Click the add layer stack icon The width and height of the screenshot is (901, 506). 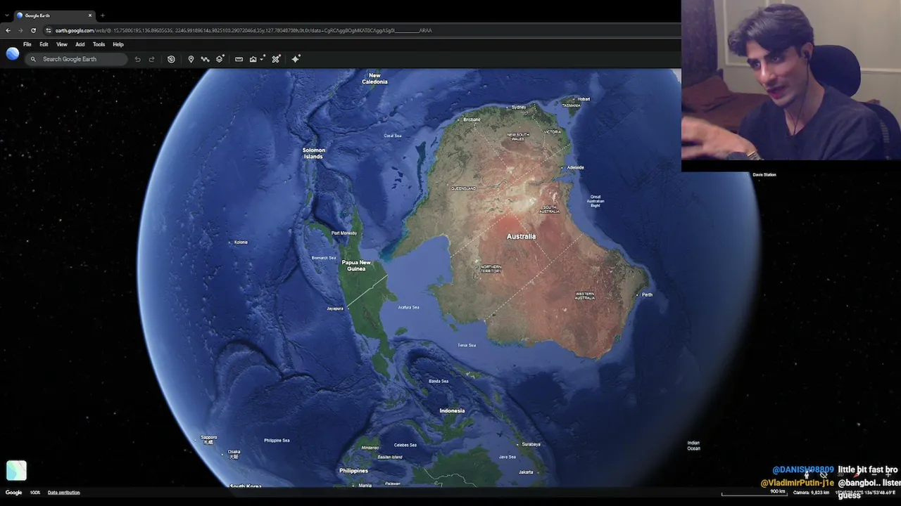pyautogui.click(x=220, y=59)
